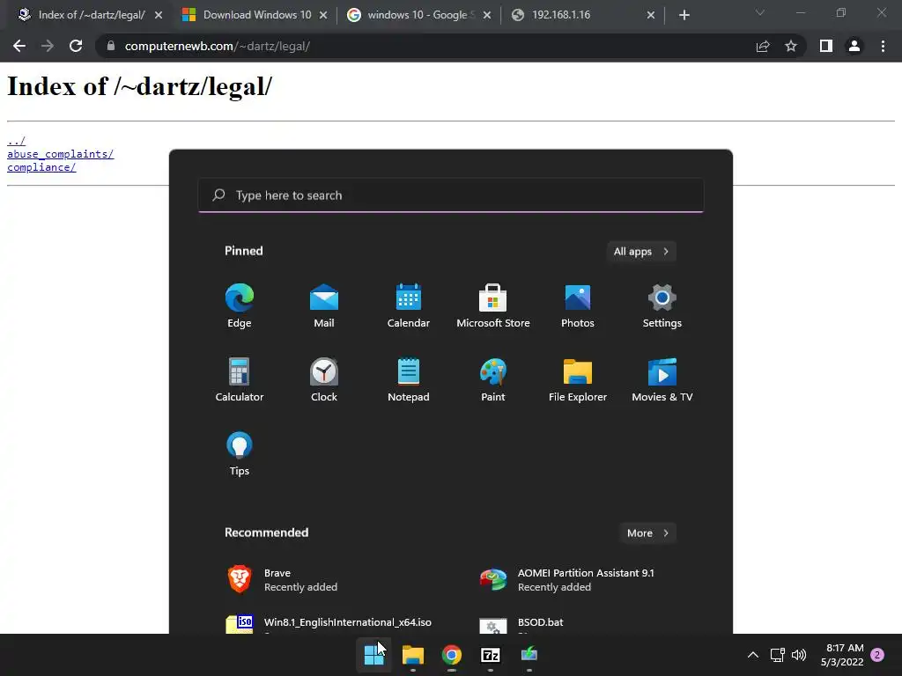902x676 pixels.
Task: Open Settings from pinned apps
Action: click(x=662, y=305)
